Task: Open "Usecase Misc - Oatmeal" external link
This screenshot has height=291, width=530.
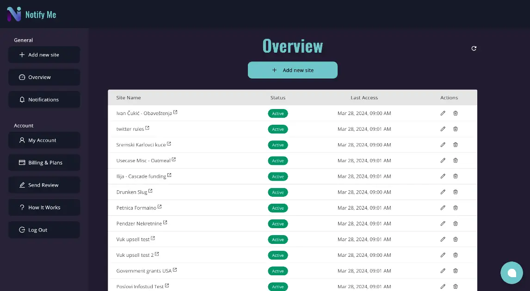Action: click(174, 159)
